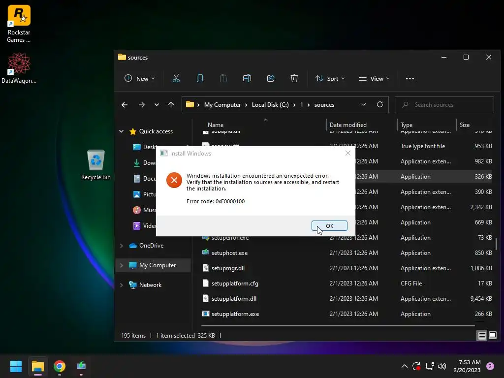The height and width of the screenshot is (378, 504).
Task: Click the setupplatform.exe file icon
Action: 205,314
